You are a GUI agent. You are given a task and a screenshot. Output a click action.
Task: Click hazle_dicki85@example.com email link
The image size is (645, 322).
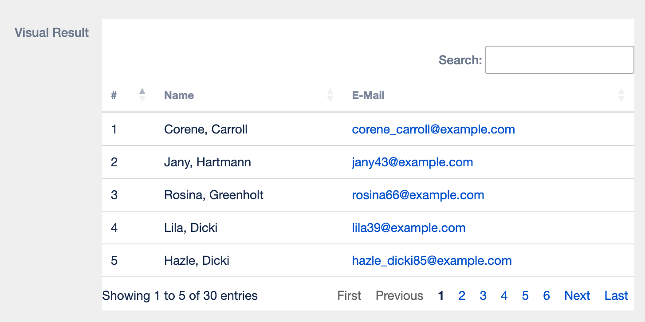pyautogui.click(x=432, y=261)
